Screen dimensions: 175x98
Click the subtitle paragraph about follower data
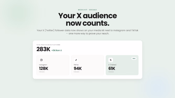click(x=88, y=32)
